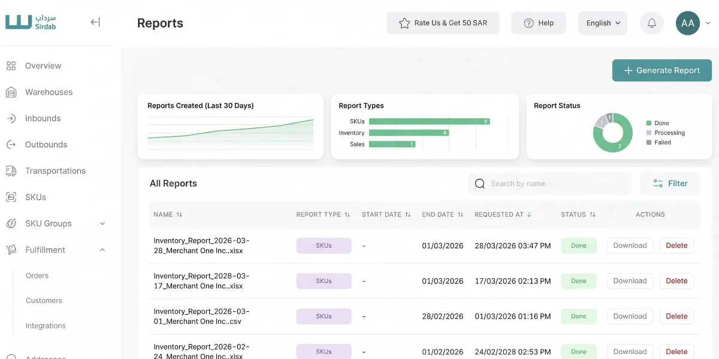Screen dimensions: 719x359
Task: Open Transportations in the sidebar
Action: click(57, 171)
